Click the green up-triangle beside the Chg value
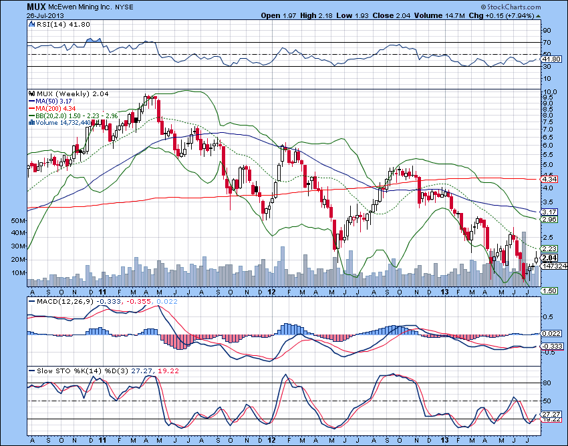Image resolution: width=568 pixels, height=446 pixels. click(x=539, y=16)
